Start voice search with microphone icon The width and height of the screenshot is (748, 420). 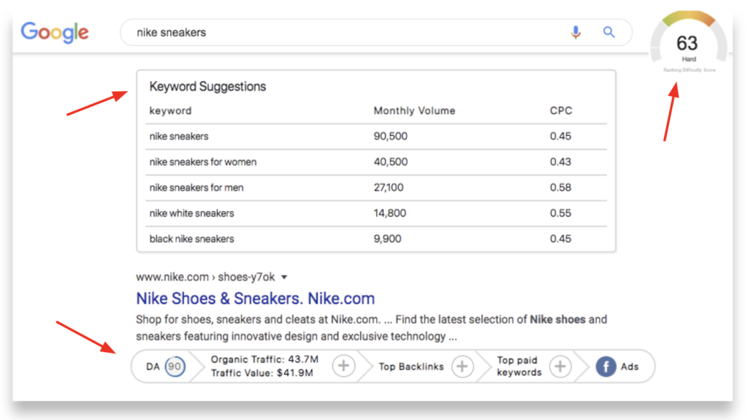pyautogui.click(x=576, y=32)
